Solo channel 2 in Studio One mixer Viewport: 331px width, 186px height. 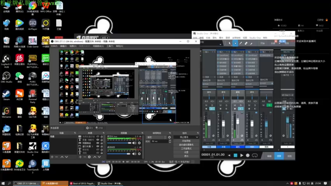226,105
